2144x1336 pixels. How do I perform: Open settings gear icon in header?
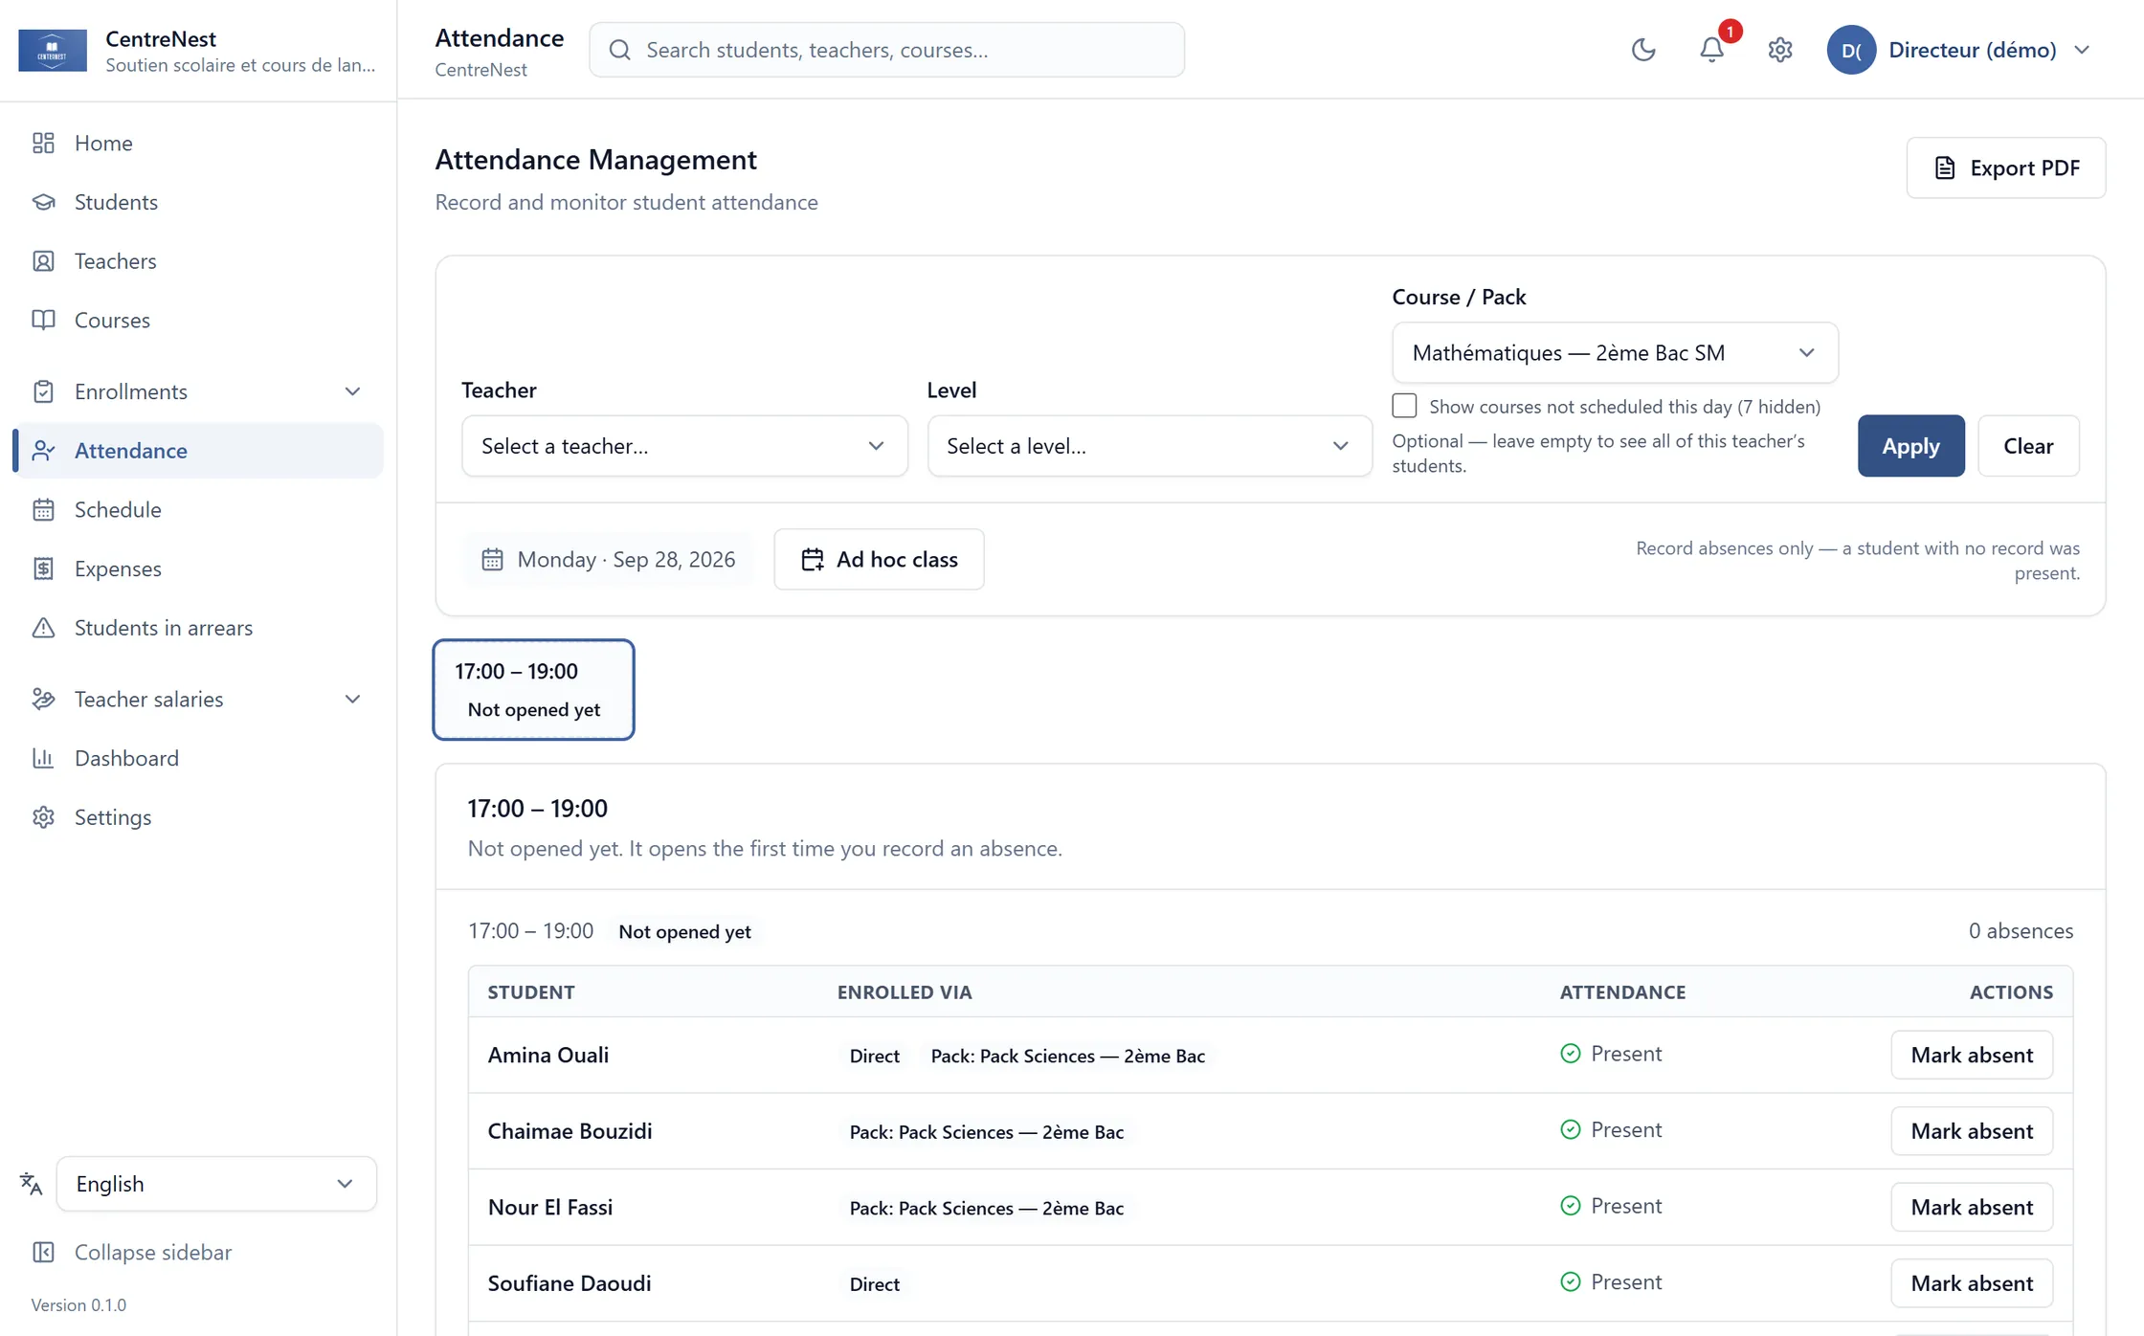1779,50
